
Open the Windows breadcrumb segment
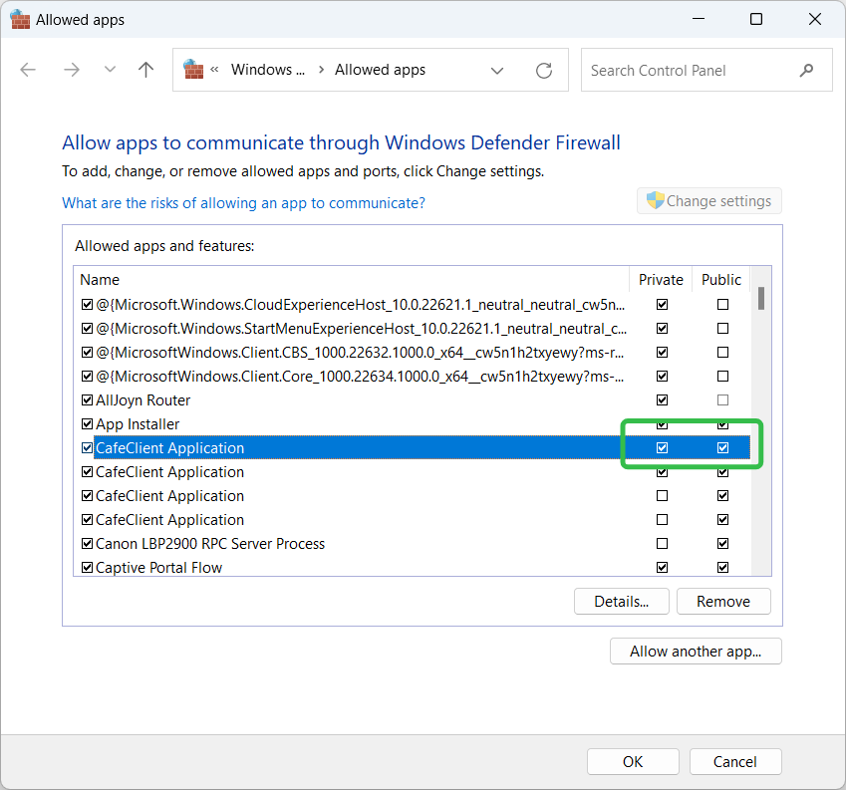click(x=268, y=70)
